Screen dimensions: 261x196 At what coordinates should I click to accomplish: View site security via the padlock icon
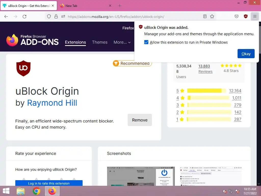[x=56, y=17]
